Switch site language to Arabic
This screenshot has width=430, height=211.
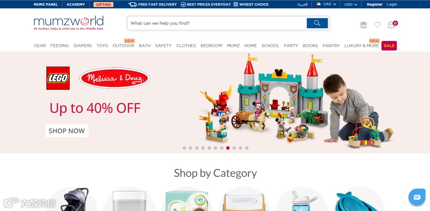pyautogui.click(x=303, y=4)
